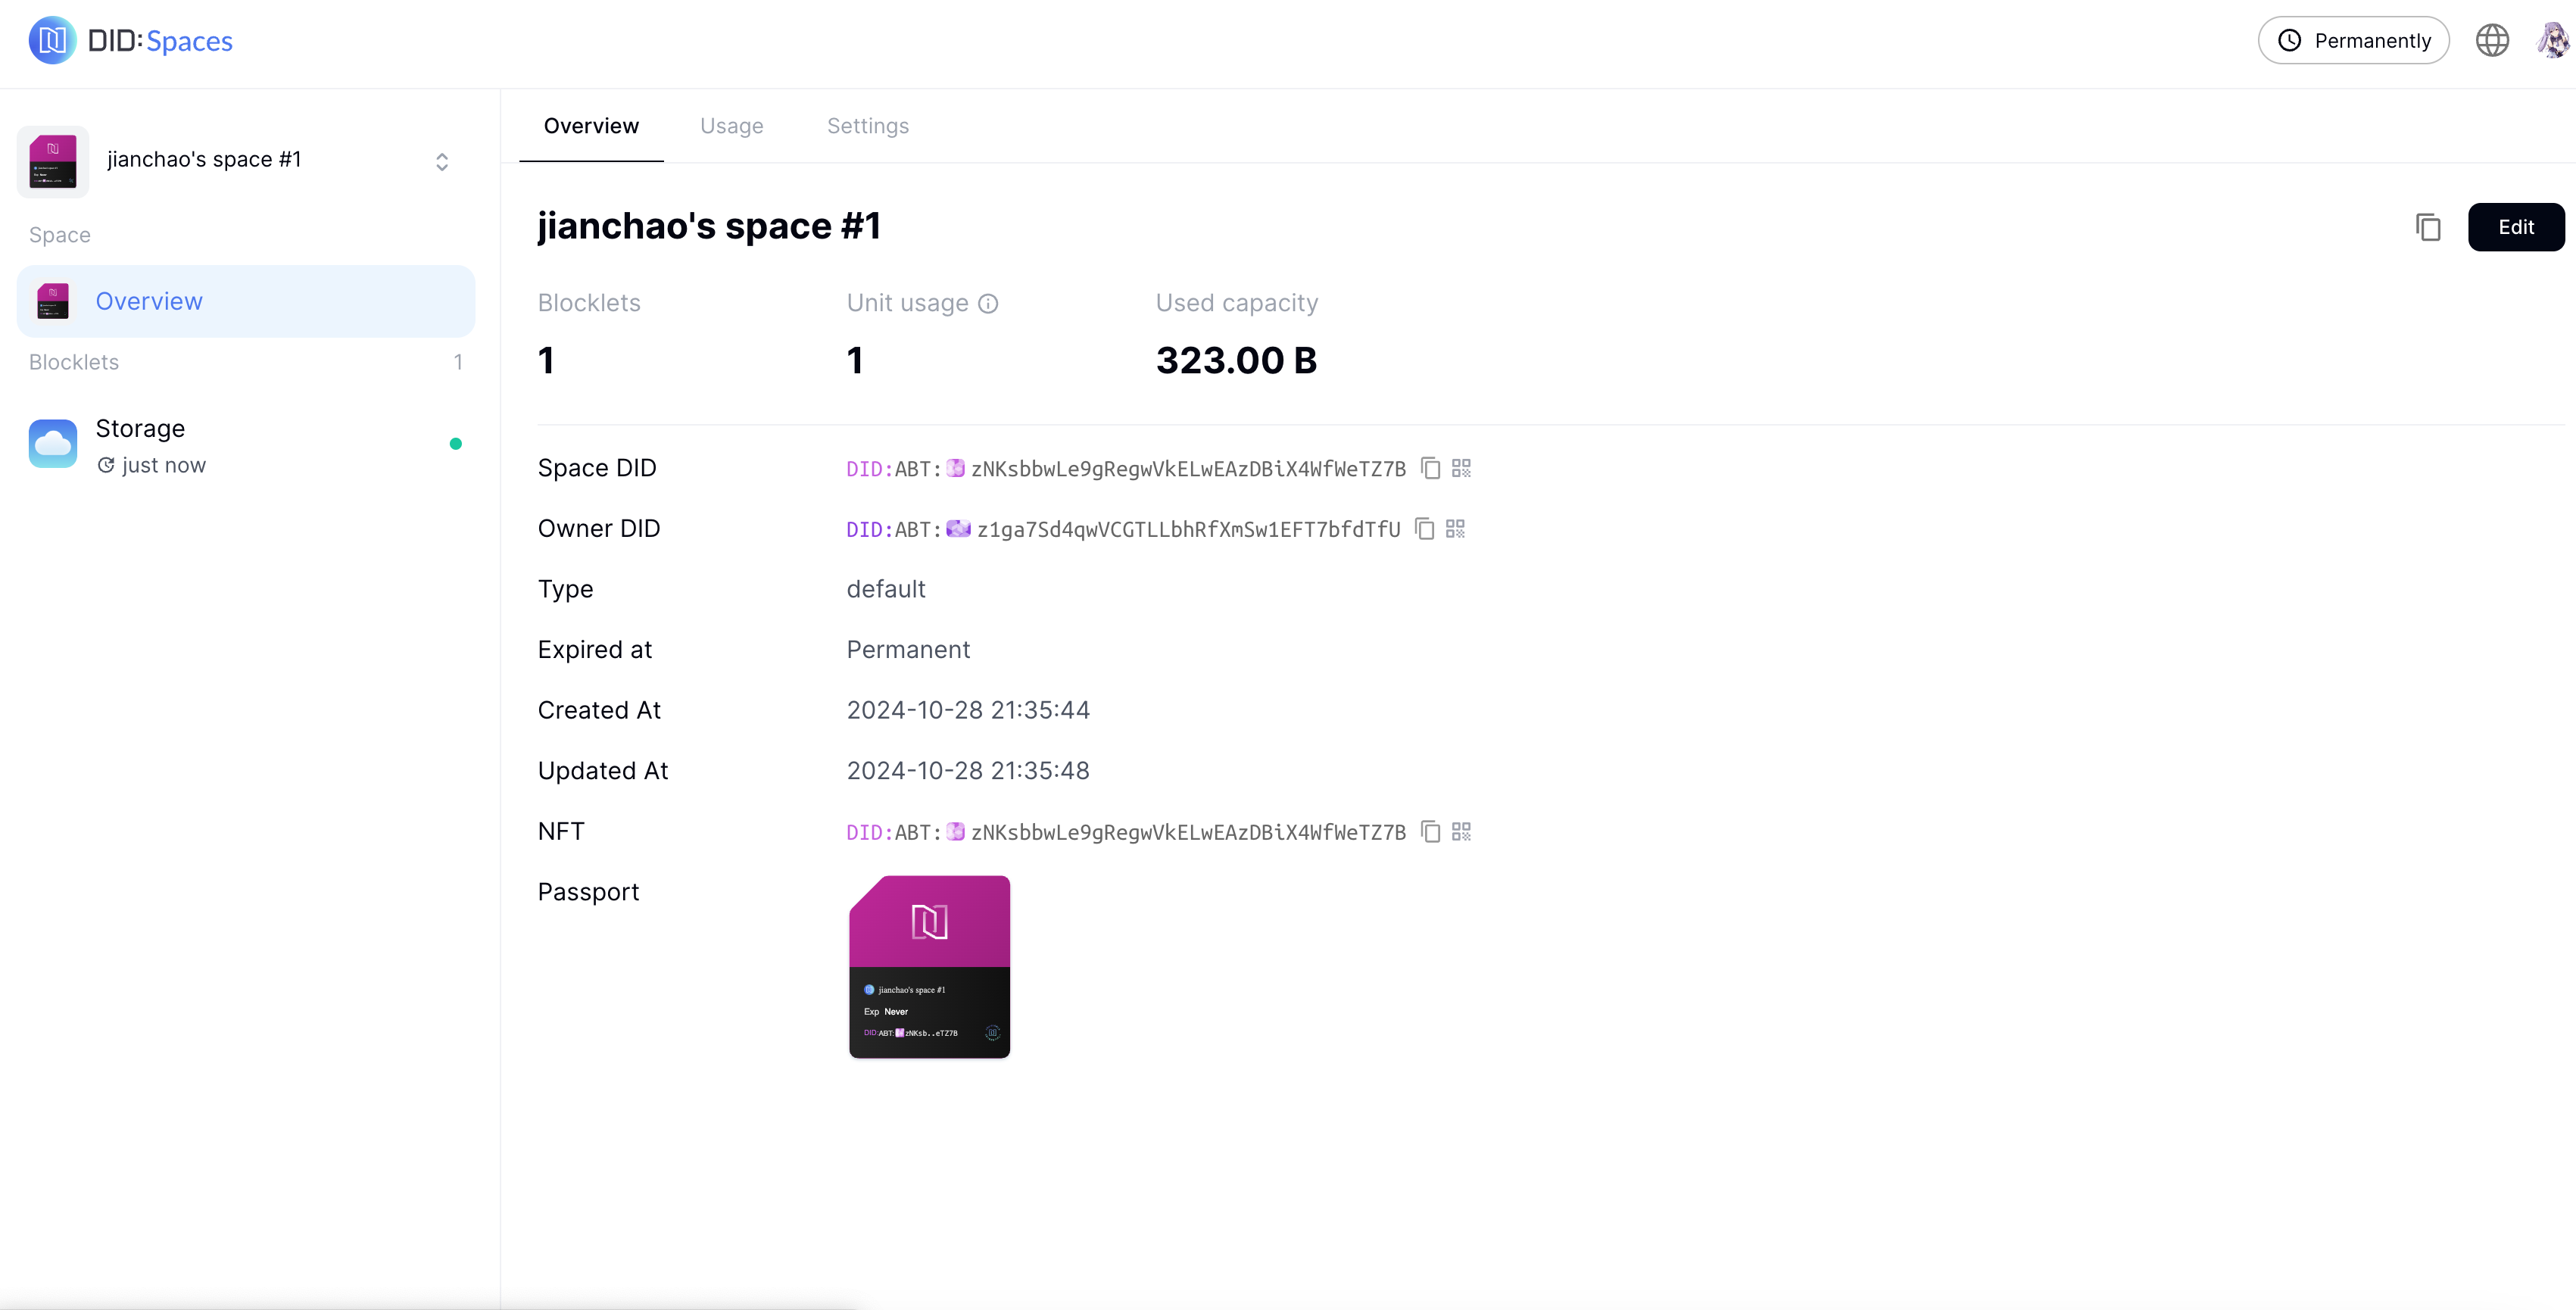The image size is (2576, 1310).
Task: Show QR code for Space DID
Action: [1461, 468]
